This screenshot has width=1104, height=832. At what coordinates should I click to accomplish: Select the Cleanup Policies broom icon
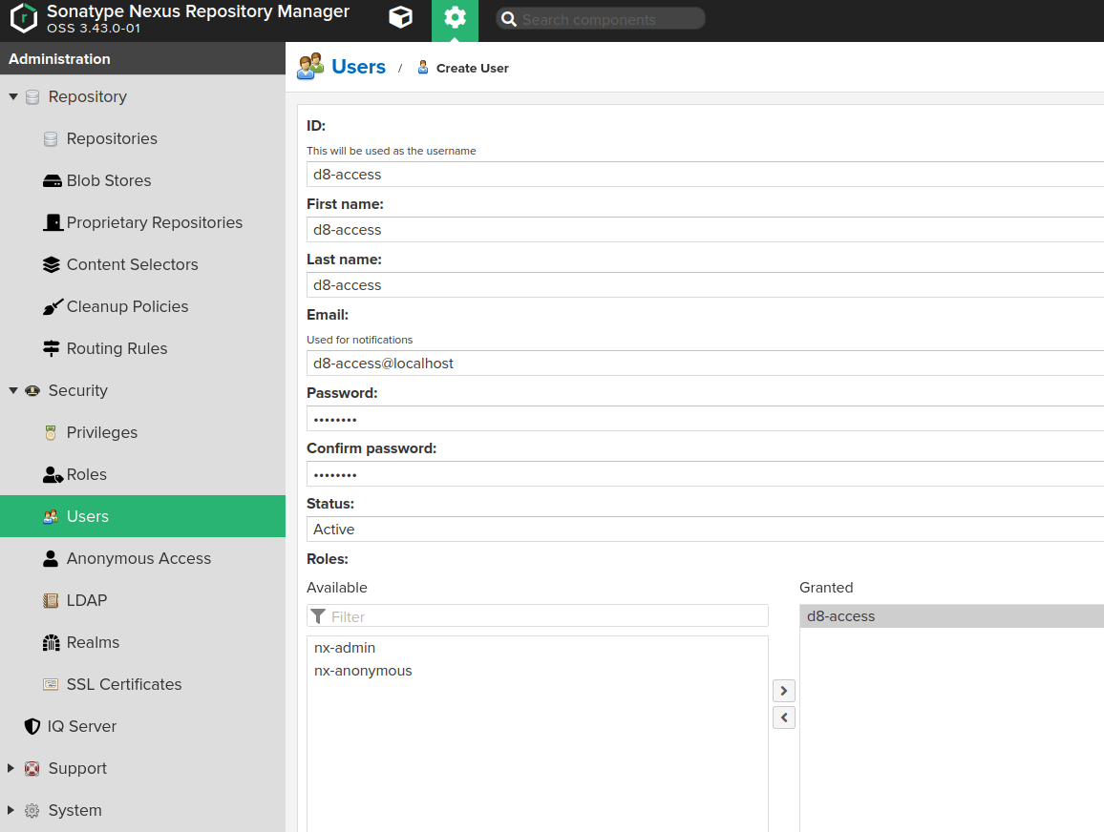tap(53, 306)
